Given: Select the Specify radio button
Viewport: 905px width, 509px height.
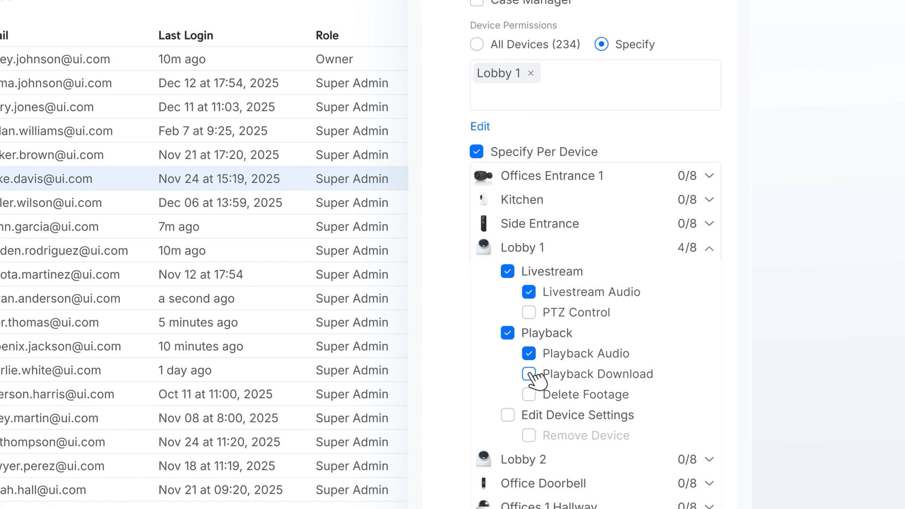Looking at the screenshot, I should 601,44.
